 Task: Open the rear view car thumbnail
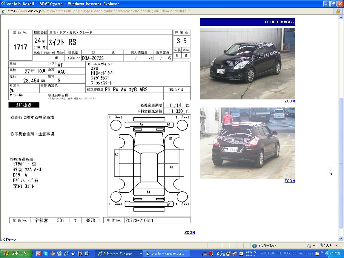pyautogui.click(x=247, y=143)
